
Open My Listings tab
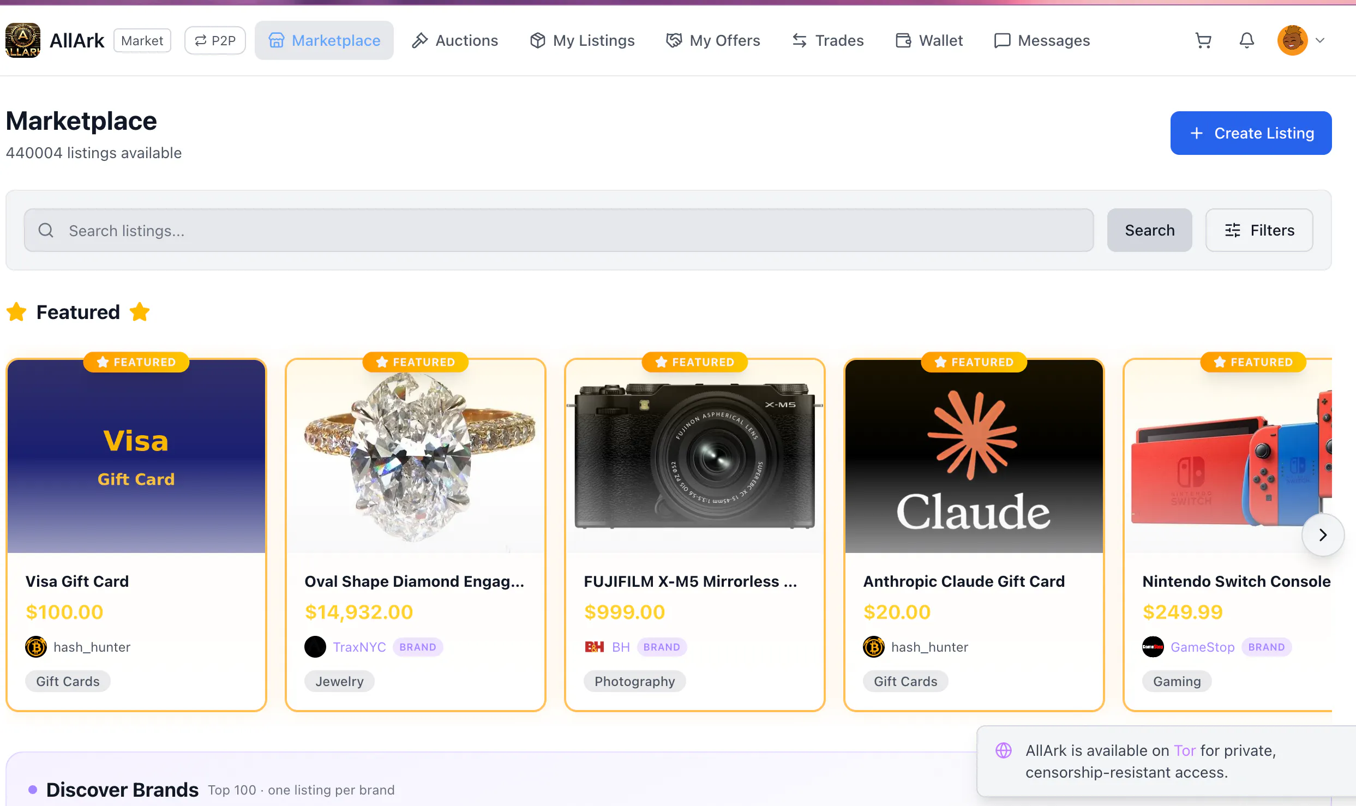click(582, 40)
